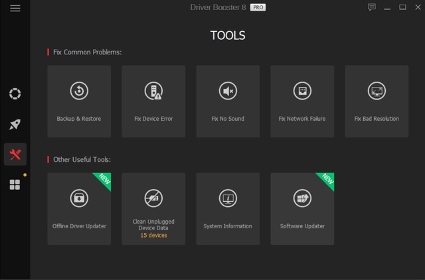Select the Tools wrench icon in sidebar

coord(15,155)
